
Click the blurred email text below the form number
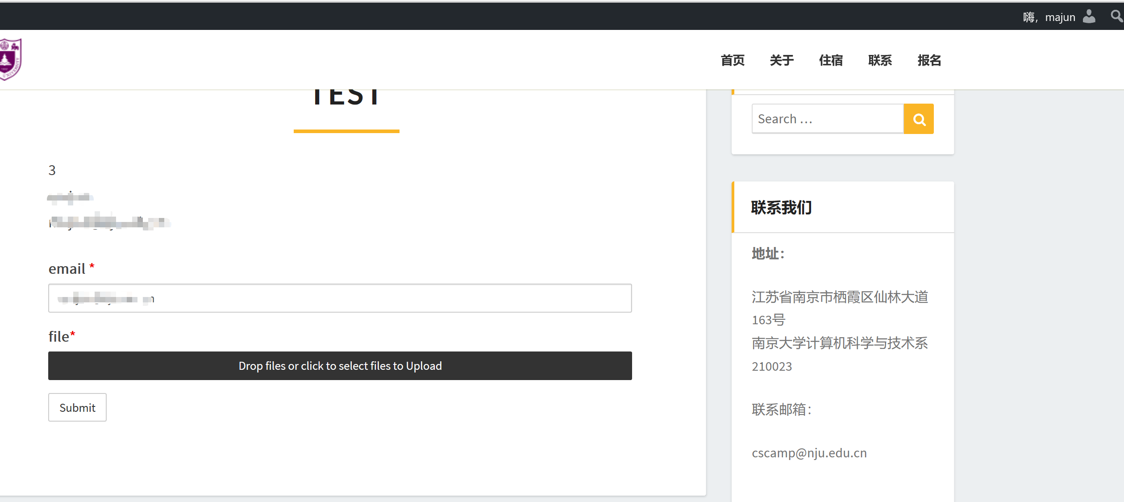[110, 222]
